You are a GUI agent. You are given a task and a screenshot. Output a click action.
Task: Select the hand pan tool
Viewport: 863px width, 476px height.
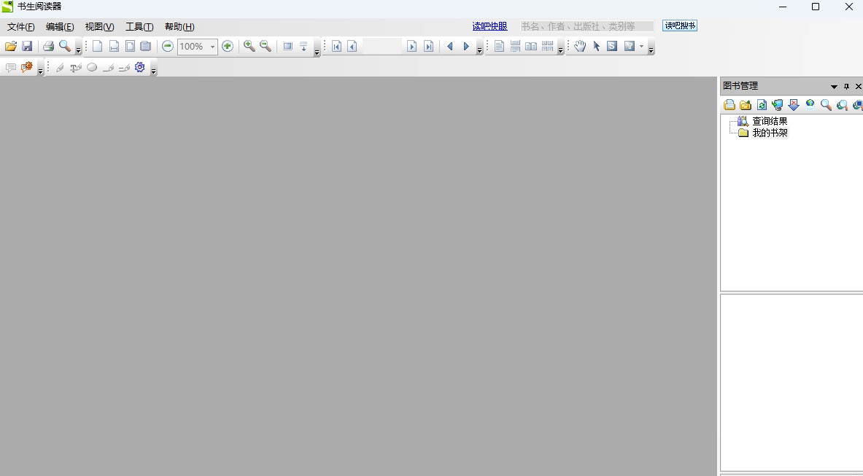coord(580,46)
